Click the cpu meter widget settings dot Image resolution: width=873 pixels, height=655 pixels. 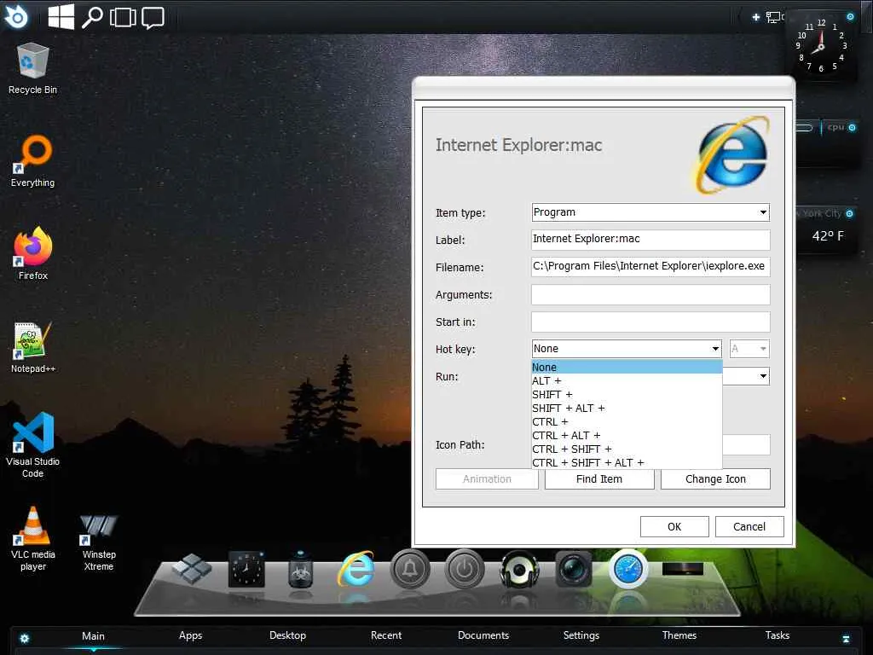852,128
